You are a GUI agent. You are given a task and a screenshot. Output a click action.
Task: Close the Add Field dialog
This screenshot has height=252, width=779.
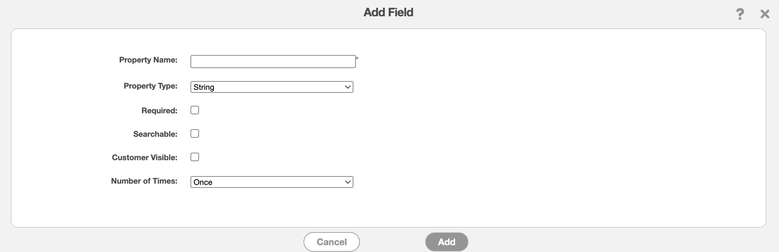[x=765, y=14]
